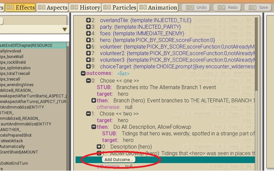Collapse the 'then: Do All' node
This screenshot has height=171, width=274.
94,127
